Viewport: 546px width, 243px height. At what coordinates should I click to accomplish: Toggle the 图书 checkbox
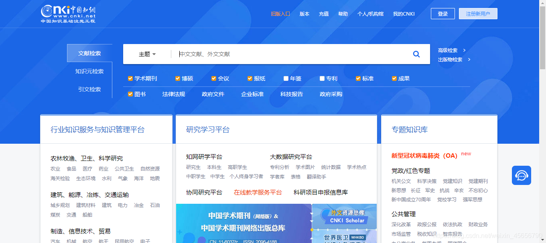click(x=130, y=94)
